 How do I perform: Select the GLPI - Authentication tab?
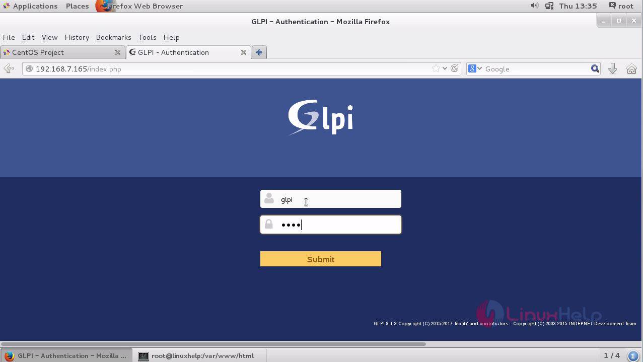coord(188,52)
